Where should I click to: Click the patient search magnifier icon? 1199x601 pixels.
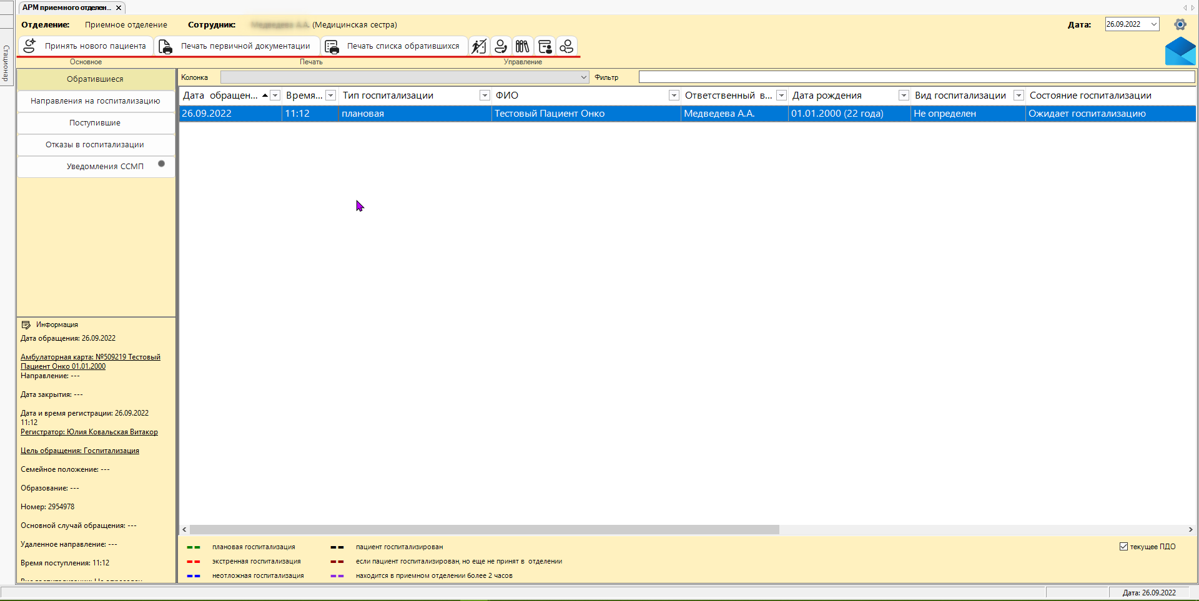point(566,46)
